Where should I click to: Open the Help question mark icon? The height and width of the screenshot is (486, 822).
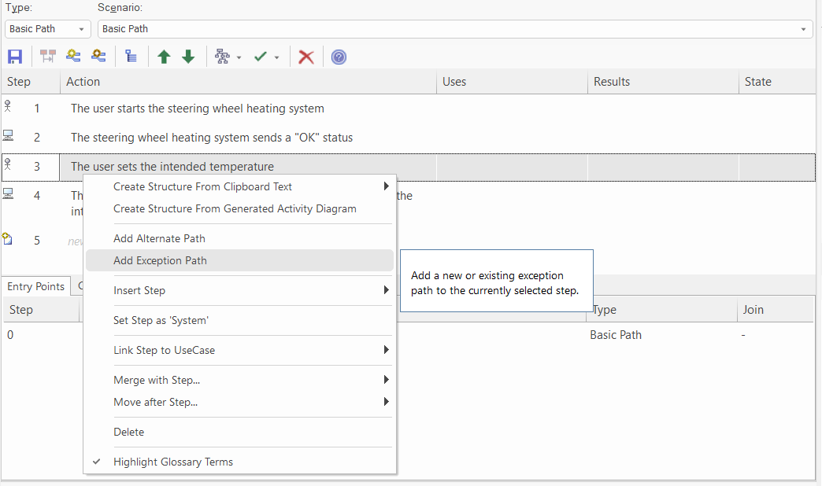coord(339,57)
